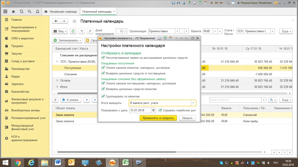
Task: Open Excel from the taskbar
Action: [x=125, y=163]
